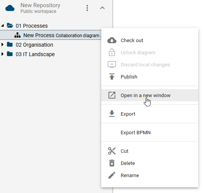Click the New Repository title text

click(x=40, y=5)
